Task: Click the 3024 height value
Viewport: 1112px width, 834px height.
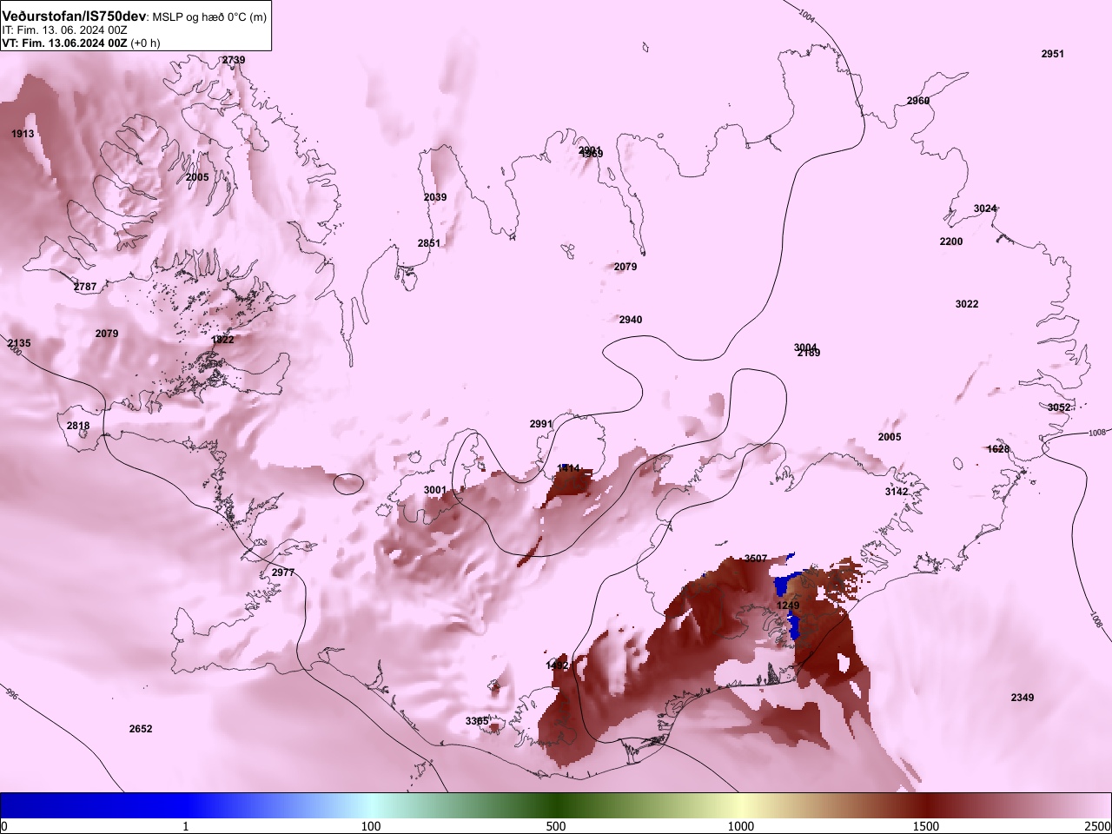Action: coord(985,208)
